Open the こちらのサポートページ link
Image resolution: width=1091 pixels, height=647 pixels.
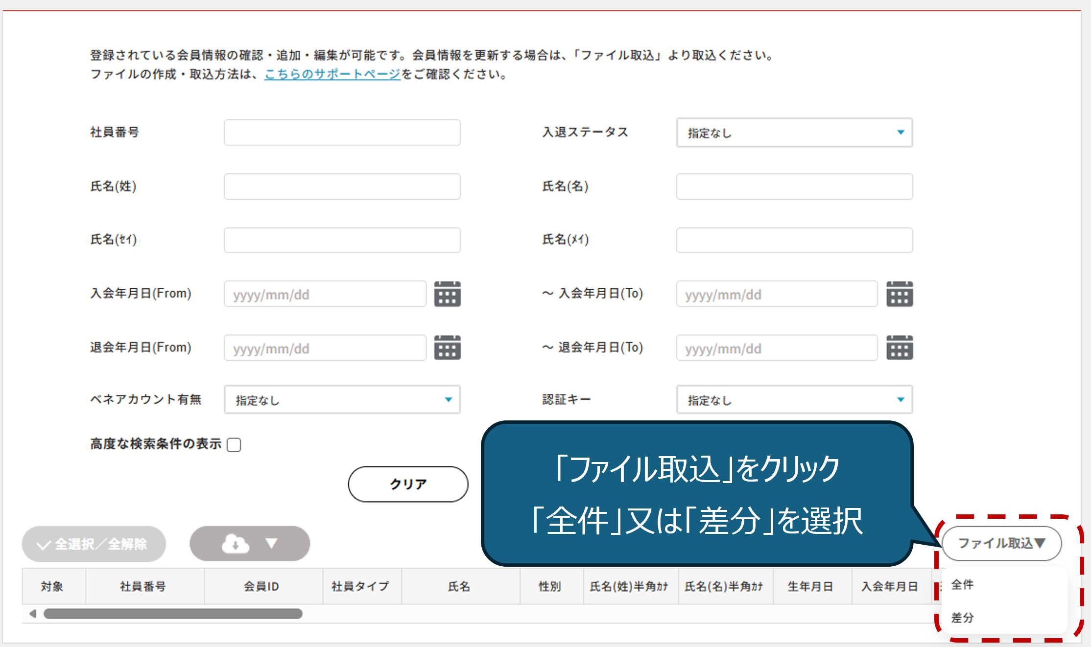[x=332, y=74]
